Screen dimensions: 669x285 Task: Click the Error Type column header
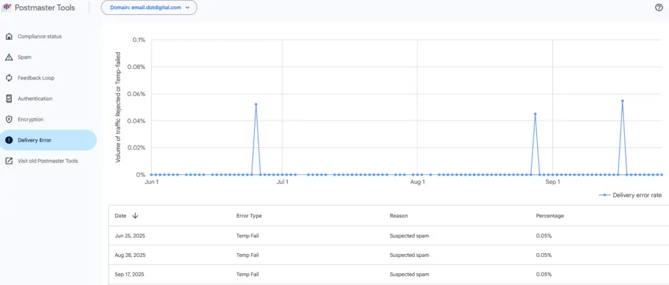click(249, 215)
